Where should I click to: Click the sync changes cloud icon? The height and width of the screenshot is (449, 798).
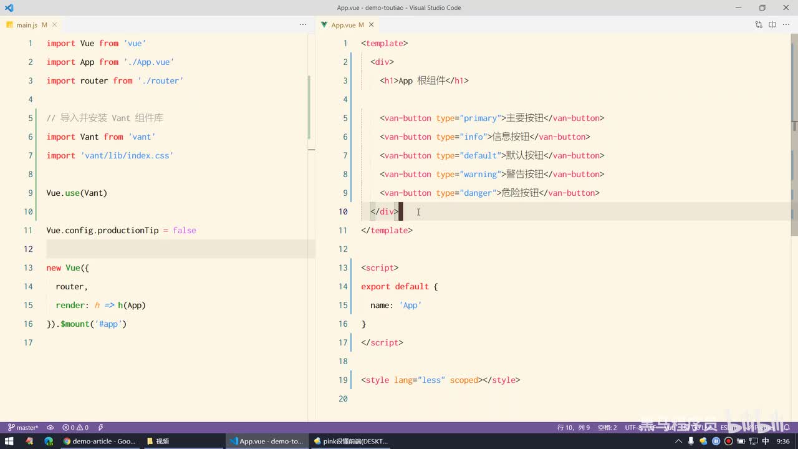pyautogui.click(x=50, y=428)
